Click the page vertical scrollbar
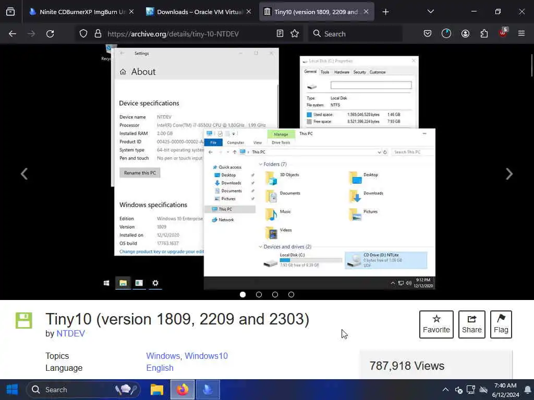Image resolution: width=534 pixels, height=400 pixels. coord(531,66)
